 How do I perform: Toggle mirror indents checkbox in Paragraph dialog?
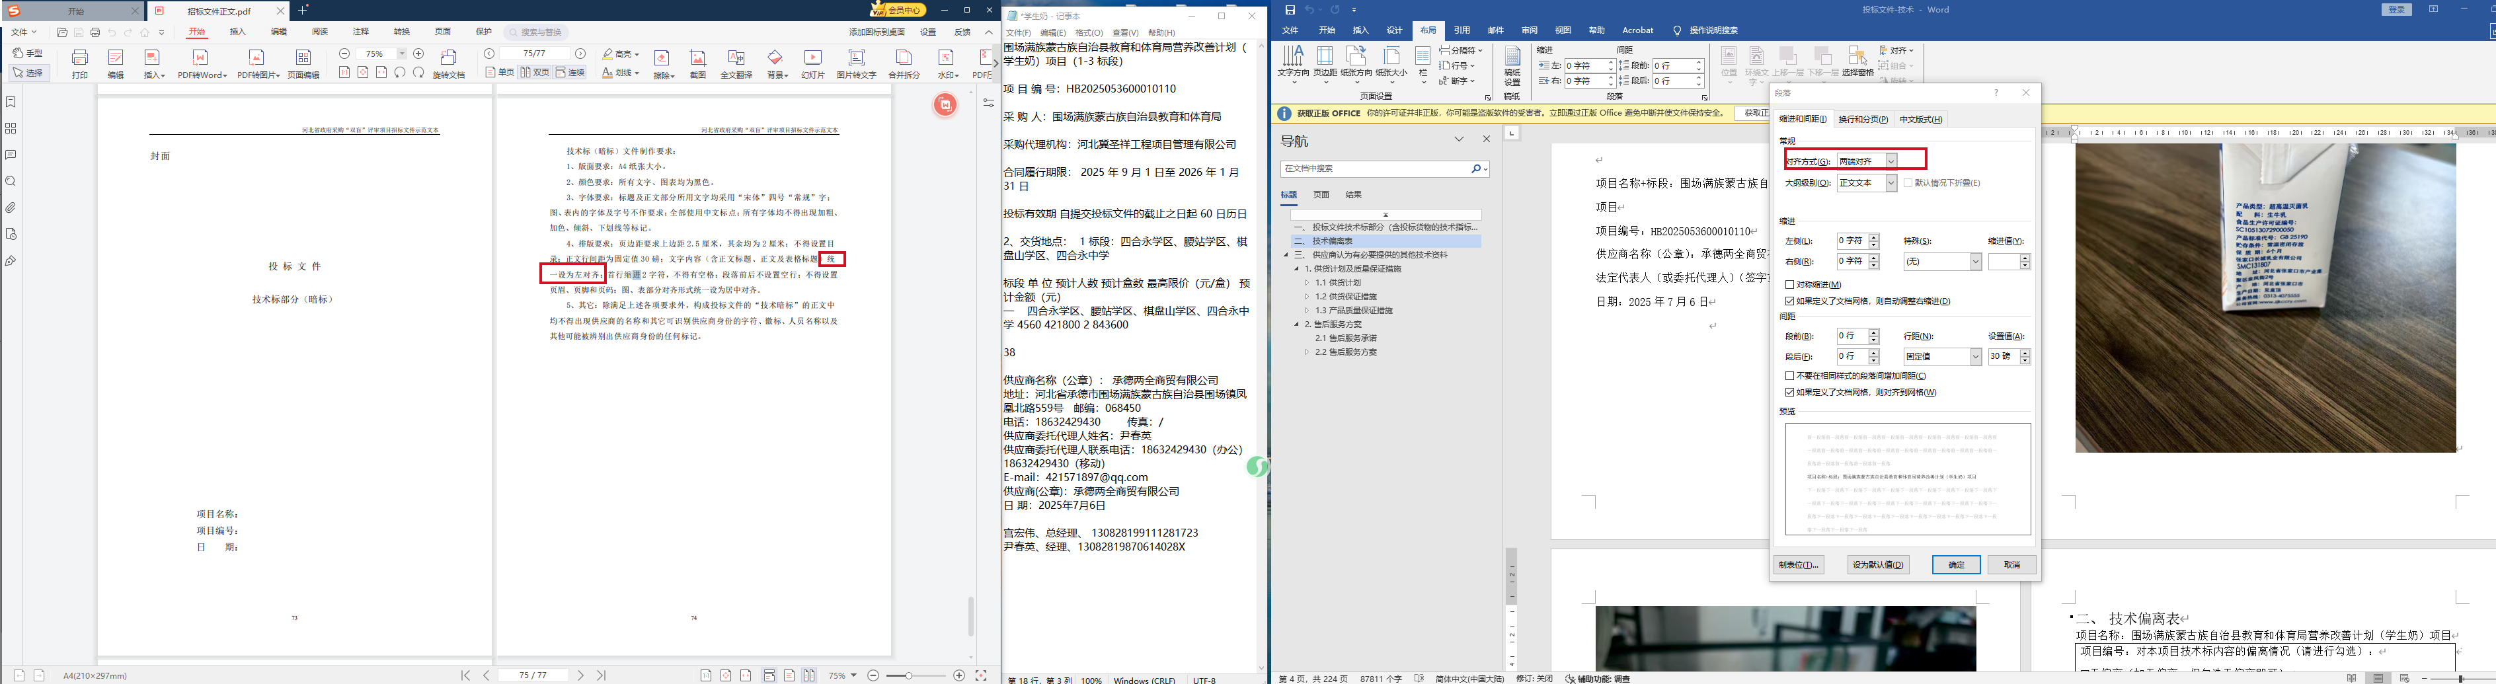[x=1789, y=285]
